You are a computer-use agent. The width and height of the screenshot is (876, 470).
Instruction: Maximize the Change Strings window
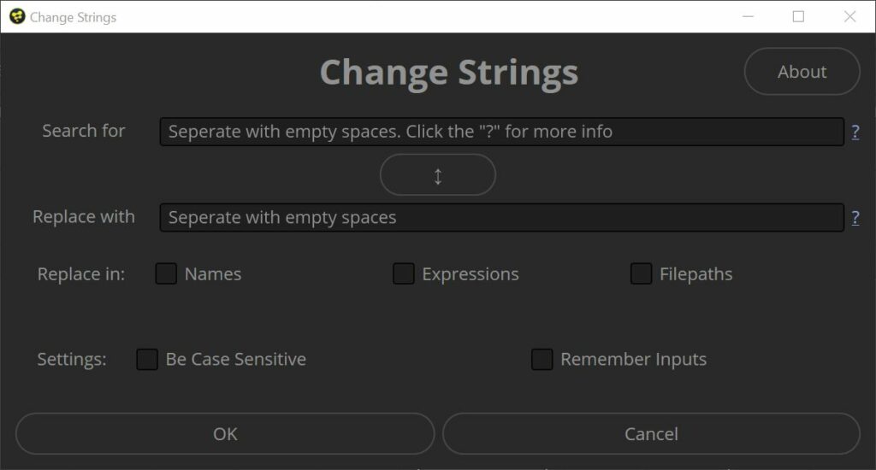point(798,17)
